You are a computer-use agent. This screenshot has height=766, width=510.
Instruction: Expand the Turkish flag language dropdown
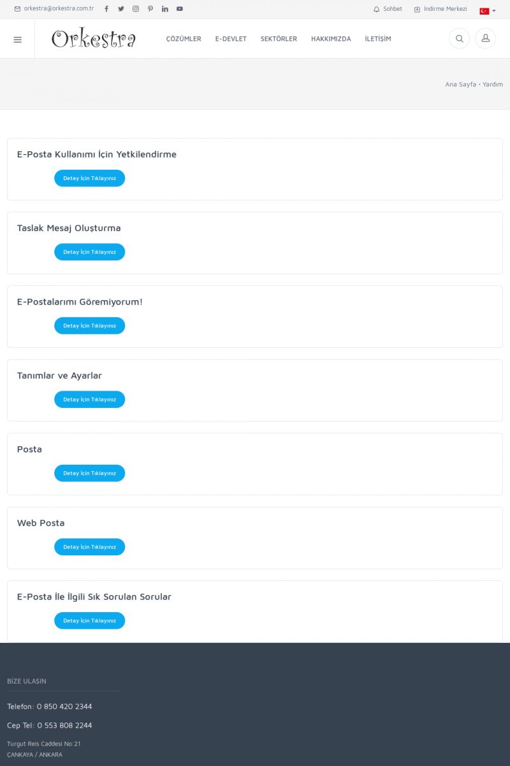[488, 11]
